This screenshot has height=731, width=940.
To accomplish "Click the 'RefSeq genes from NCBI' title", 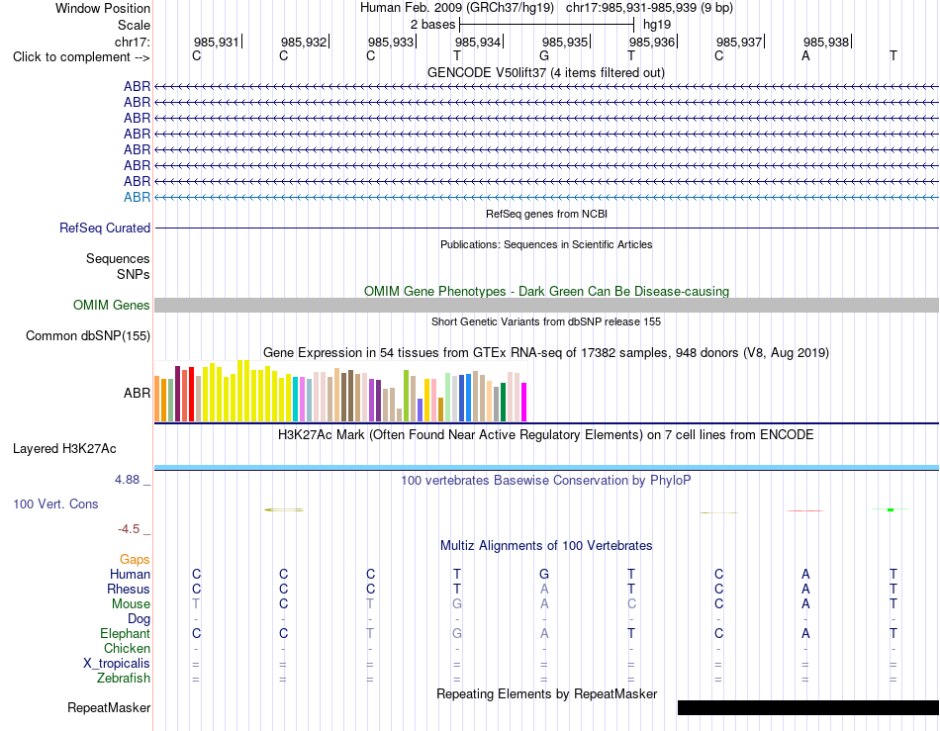I will pyautogui.click(x=547, y=214).
